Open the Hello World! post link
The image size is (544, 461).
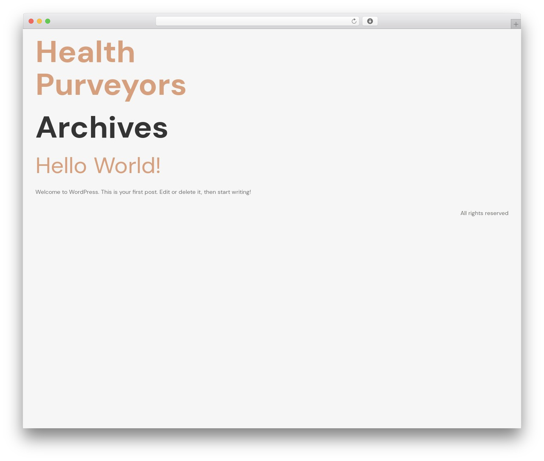[x=98, y=165]
